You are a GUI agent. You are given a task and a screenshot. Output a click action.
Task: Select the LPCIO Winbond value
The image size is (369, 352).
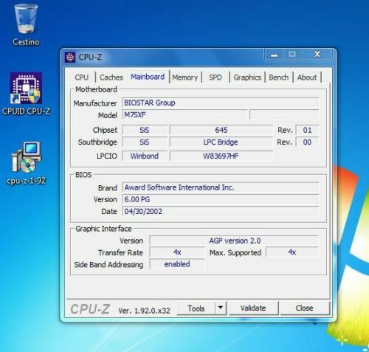coord(145,156)
